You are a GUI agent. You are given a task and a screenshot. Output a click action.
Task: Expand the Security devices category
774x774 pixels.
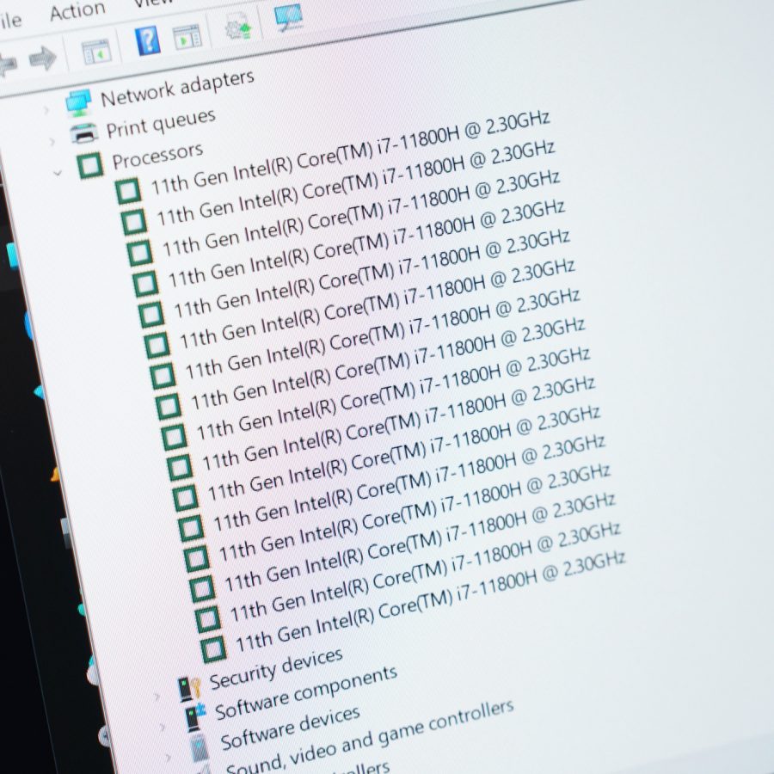(157, 697)
